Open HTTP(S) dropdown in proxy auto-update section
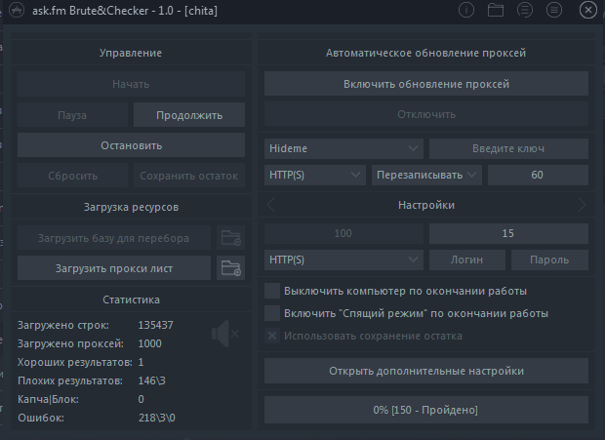This screenshot has width=605, height=440. pos(315,175)
